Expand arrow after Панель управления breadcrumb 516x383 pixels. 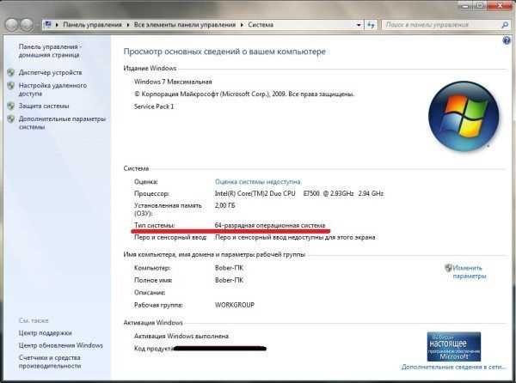pos(127,25)
